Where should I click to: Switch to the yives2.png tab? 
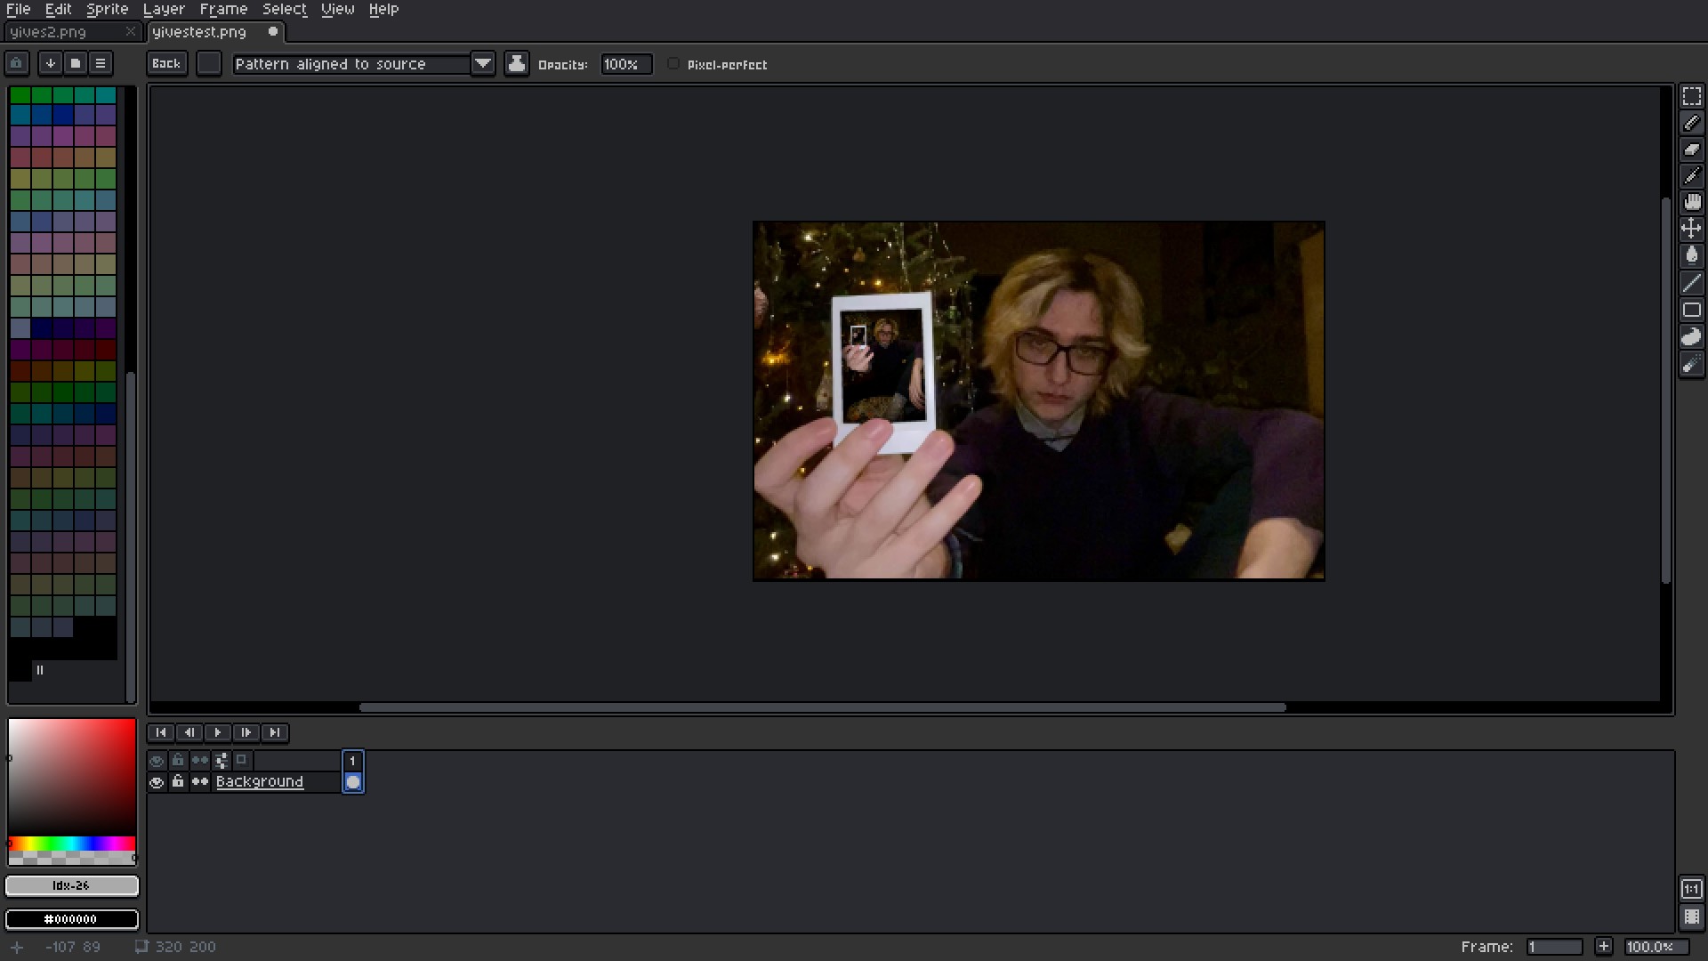click(x=49, y=32)
